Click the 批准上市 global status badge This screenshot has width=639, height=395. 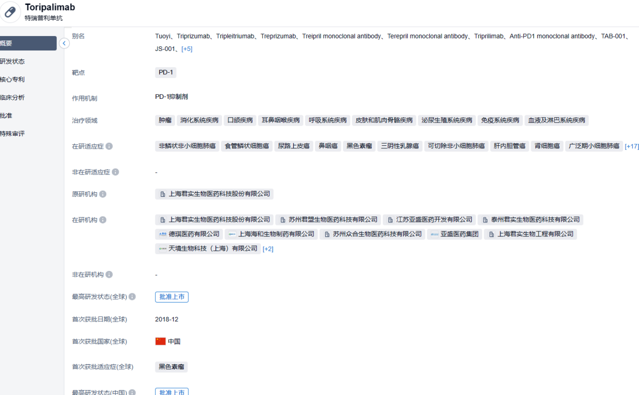click(172, 297)
